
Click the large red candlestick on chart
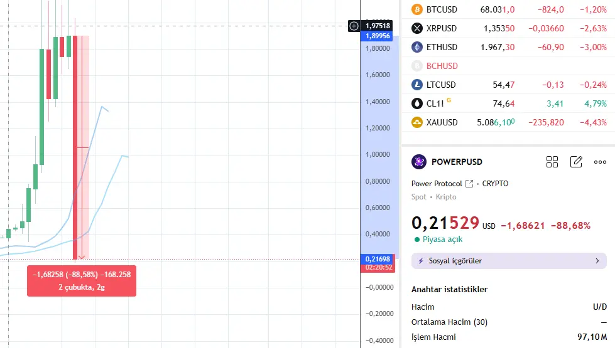[75, 147]
